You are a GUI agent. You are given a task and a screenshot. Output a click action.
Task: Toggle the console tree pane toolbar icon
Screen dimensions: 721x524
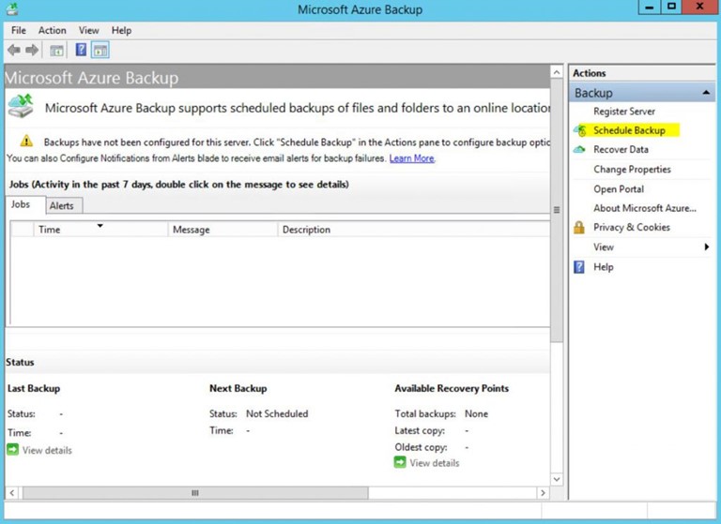pos(56,51)
